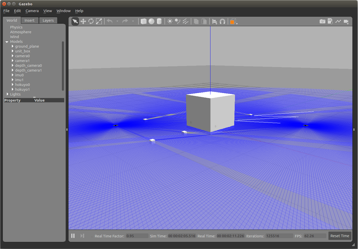The width and height of the screenshot is (358, 249).
Task: Select the translate mode tool
Action: [x=83, y=21]
